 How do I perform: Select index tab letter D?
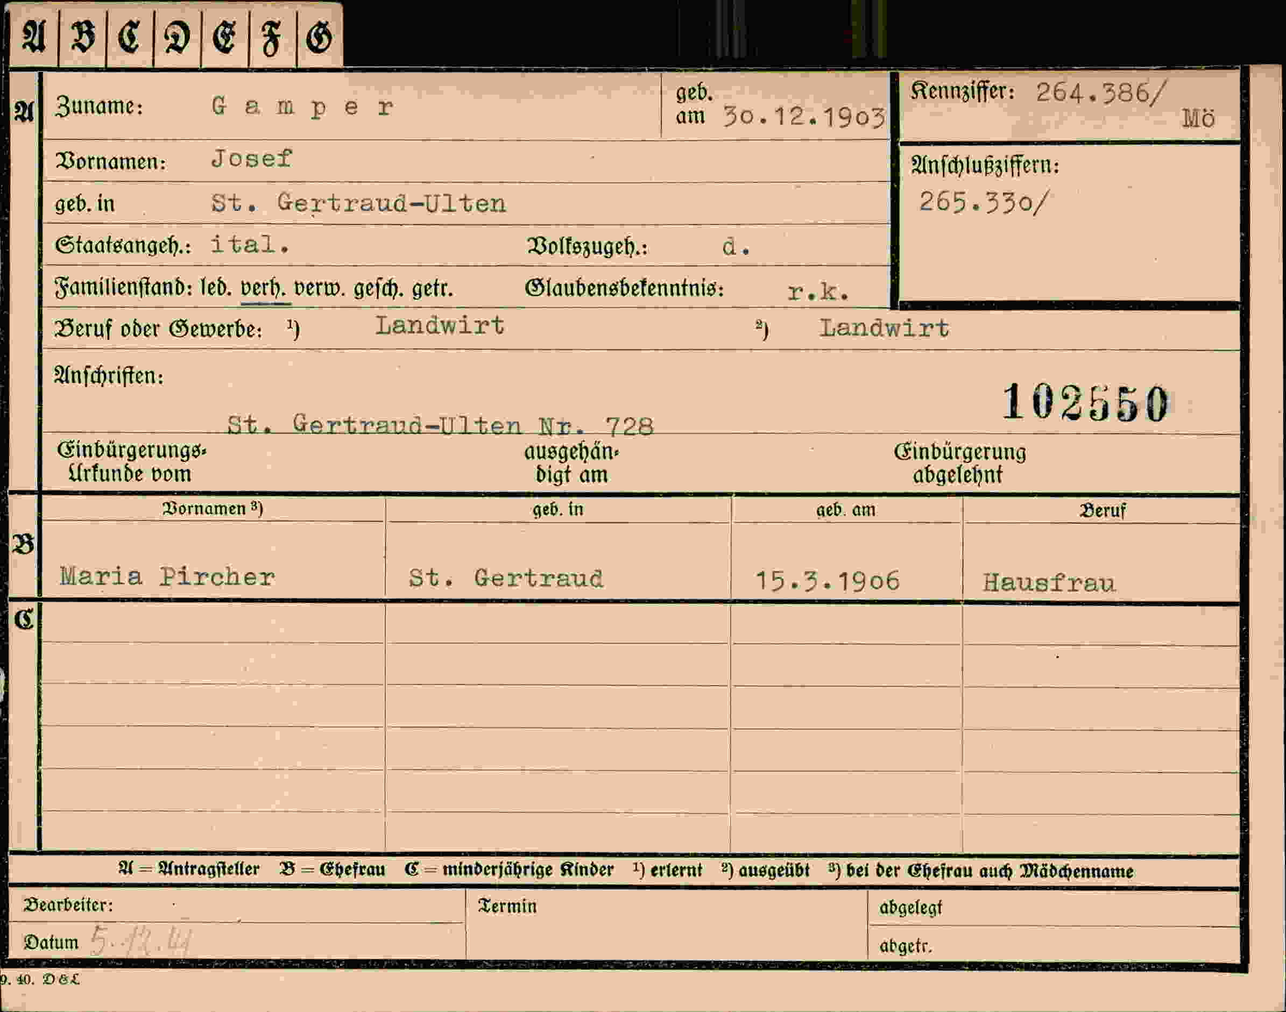pos(176,37)
